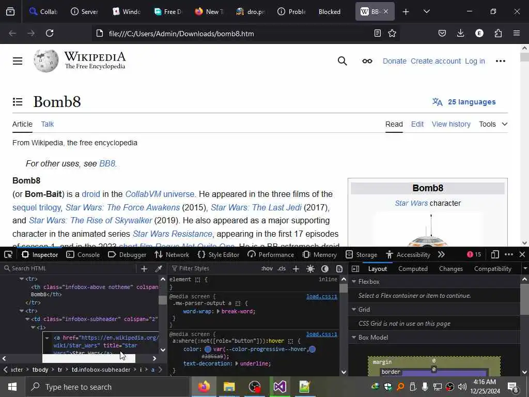Toggle print media simulation

(x=339, y=269)
